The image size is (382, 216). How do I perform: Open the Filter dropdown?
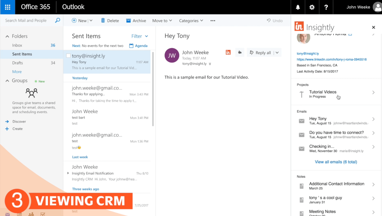point(140,36)
